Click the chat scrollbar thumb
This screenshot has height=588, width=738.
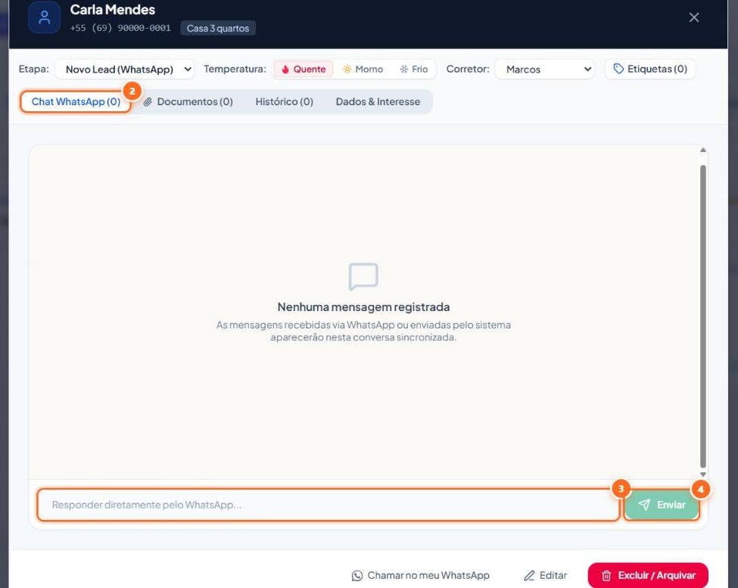(702, 316)
